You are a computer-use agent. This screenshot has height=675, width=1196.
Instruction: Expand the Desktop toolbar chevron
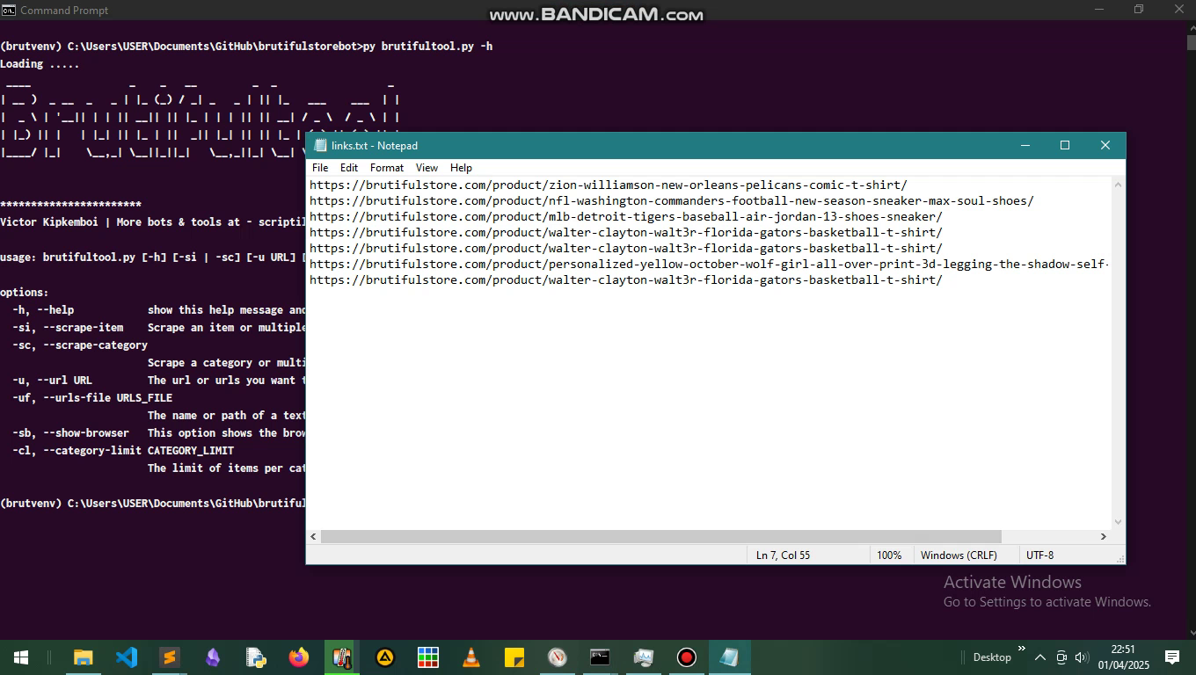1021,650
